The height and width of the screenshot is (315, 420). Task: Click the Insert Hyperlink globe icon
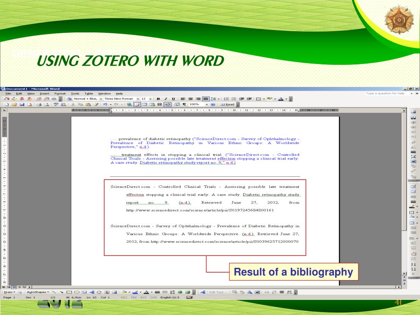pyautogui.click(x=130, y=105)
